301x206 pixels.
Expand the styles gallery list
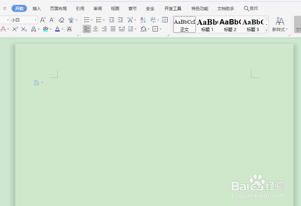point(266,30)
